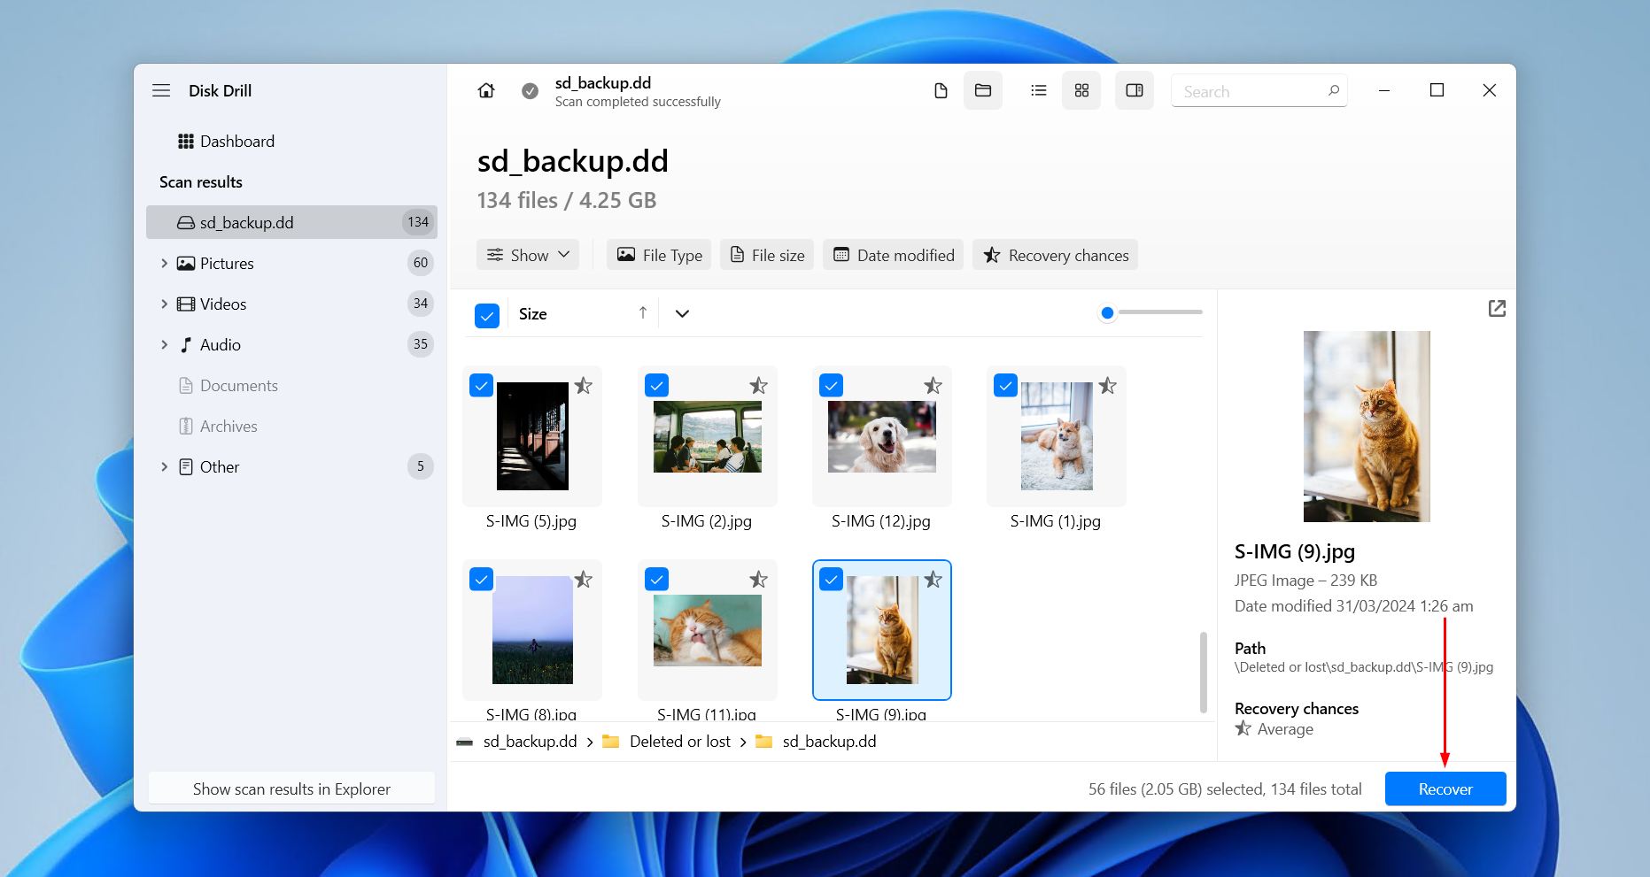Click the Recover button
Image resolution: width=1650 pixels, height=877 pixels.
pos(1445,789)
